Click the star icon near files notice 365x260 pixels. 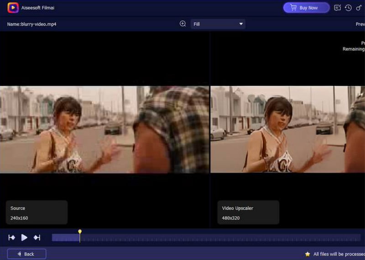pos(308,254)
